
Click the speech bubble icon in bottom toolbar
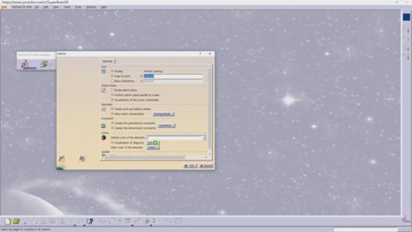click(112, 222)
